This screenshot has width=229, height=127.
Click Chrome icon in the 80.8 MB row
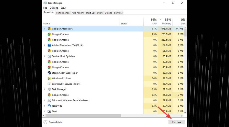click(x=49, y=62)
